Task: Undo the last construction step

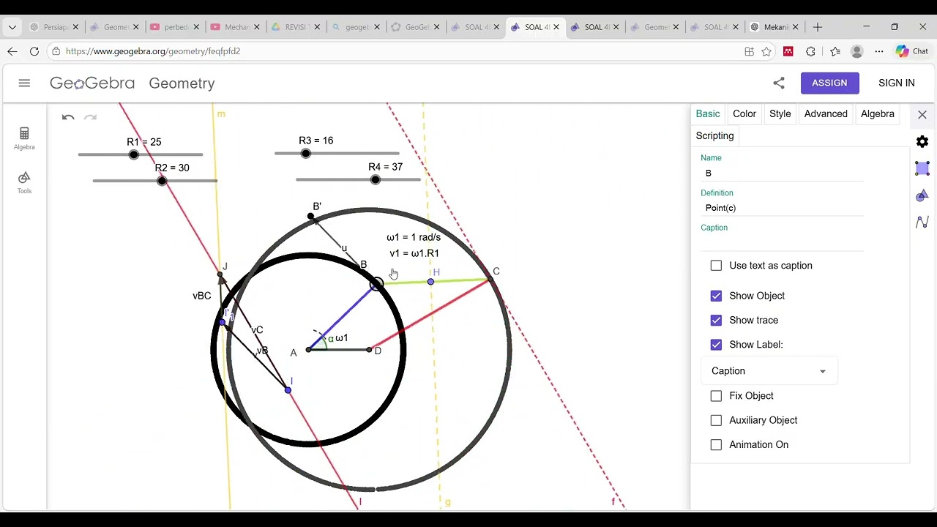Action: click(x=68, y=117)
